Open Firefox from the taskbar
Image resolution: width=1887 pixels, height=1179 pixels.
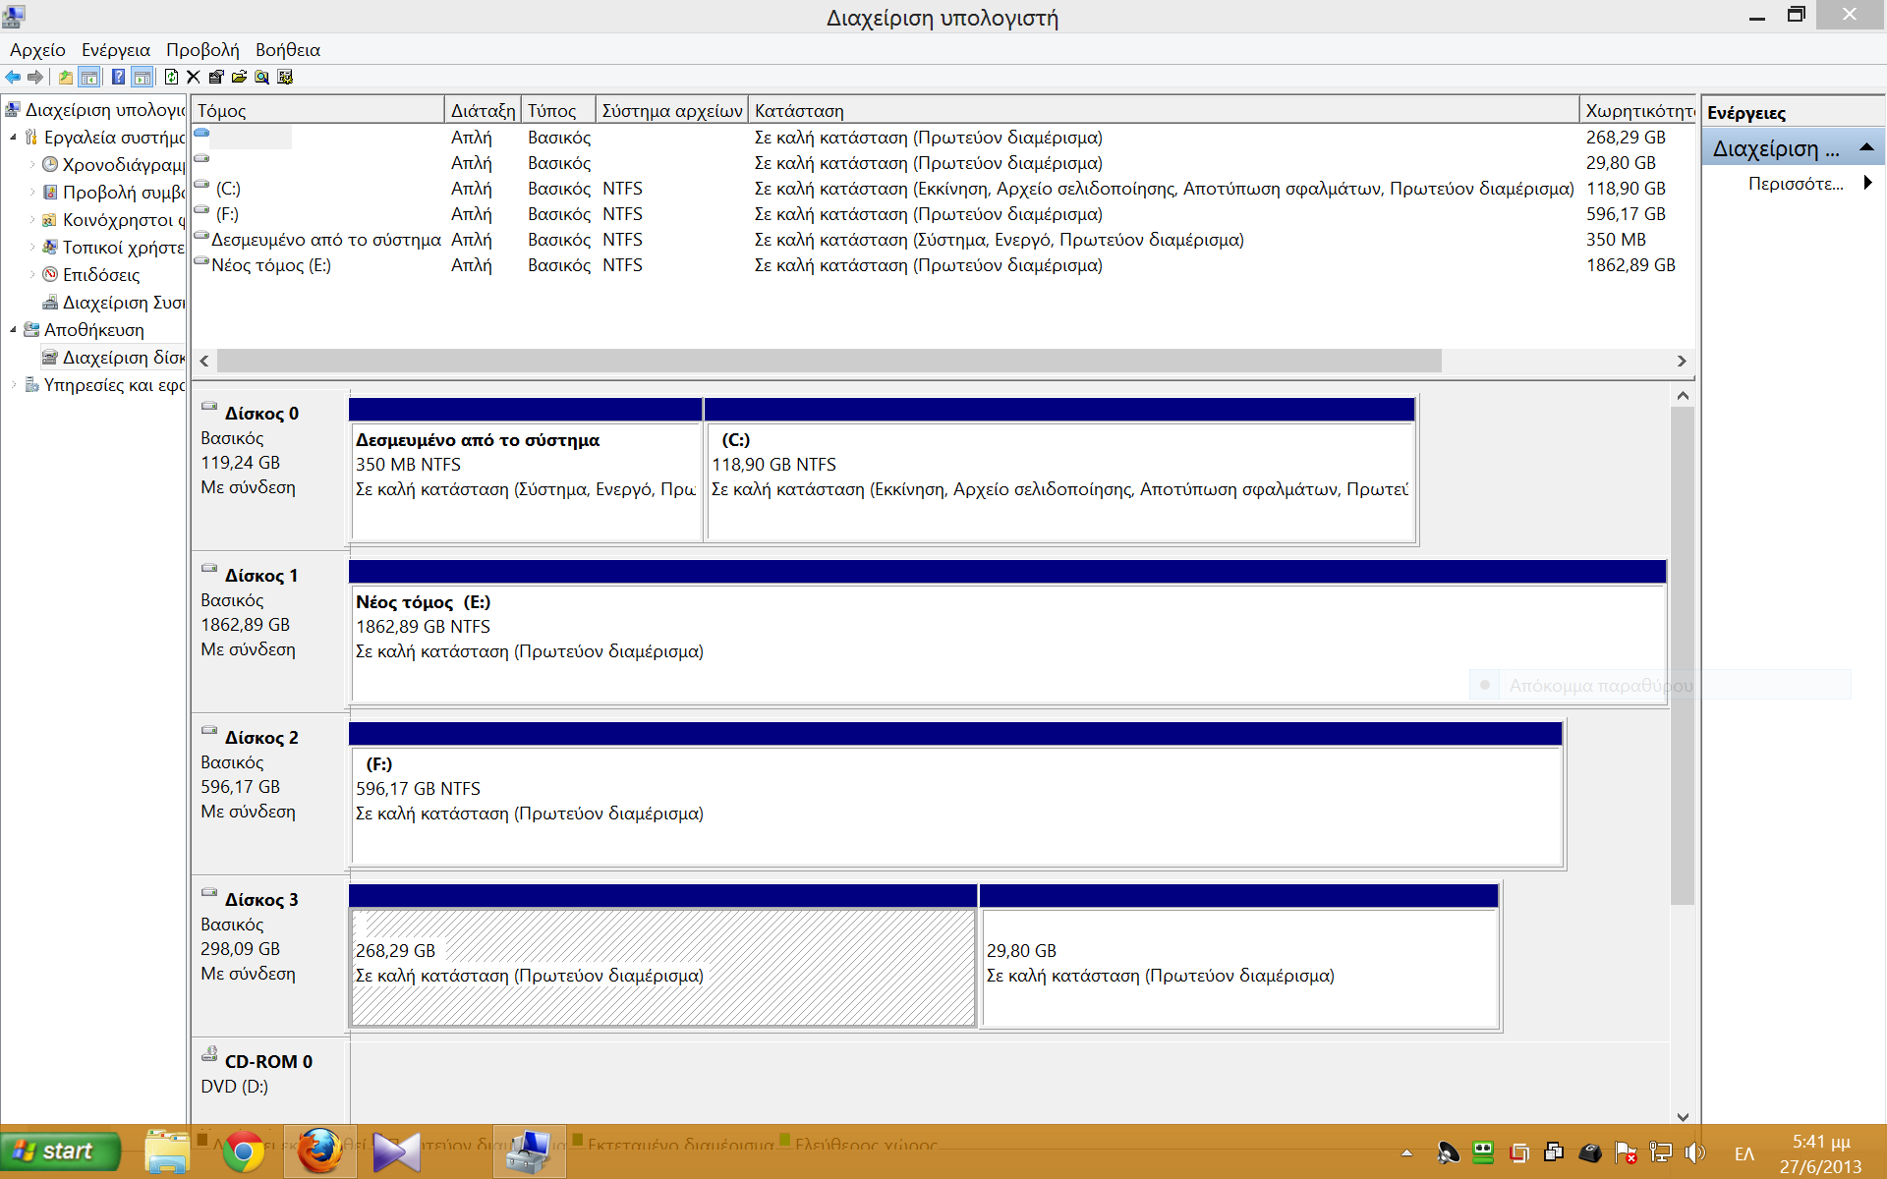[x=319, y=1151]
